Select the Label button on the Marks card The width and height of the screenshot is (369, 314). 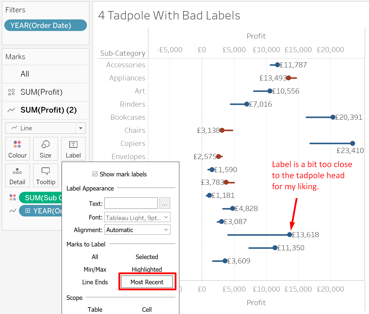pyautogui.click(x=73, y=149)
